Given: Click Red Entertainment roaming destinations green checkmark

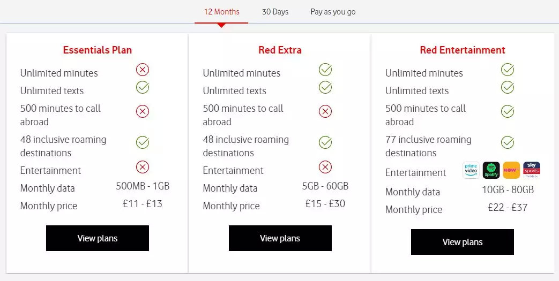Looking at the screenshot, I should coord(508,142).
